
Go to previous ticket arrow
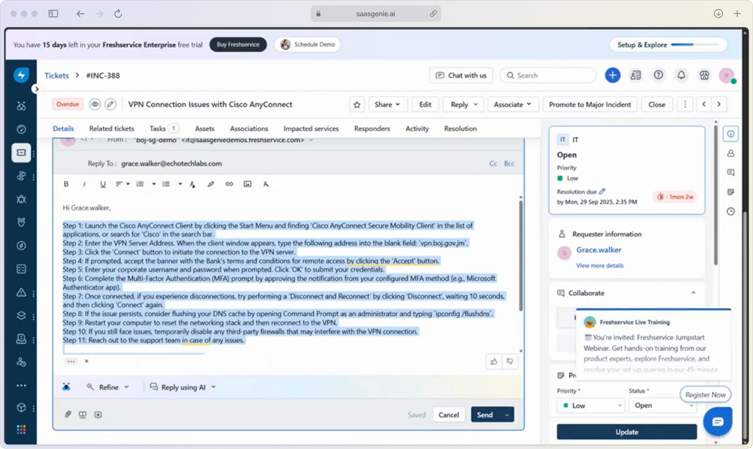(x=704, y=105)
